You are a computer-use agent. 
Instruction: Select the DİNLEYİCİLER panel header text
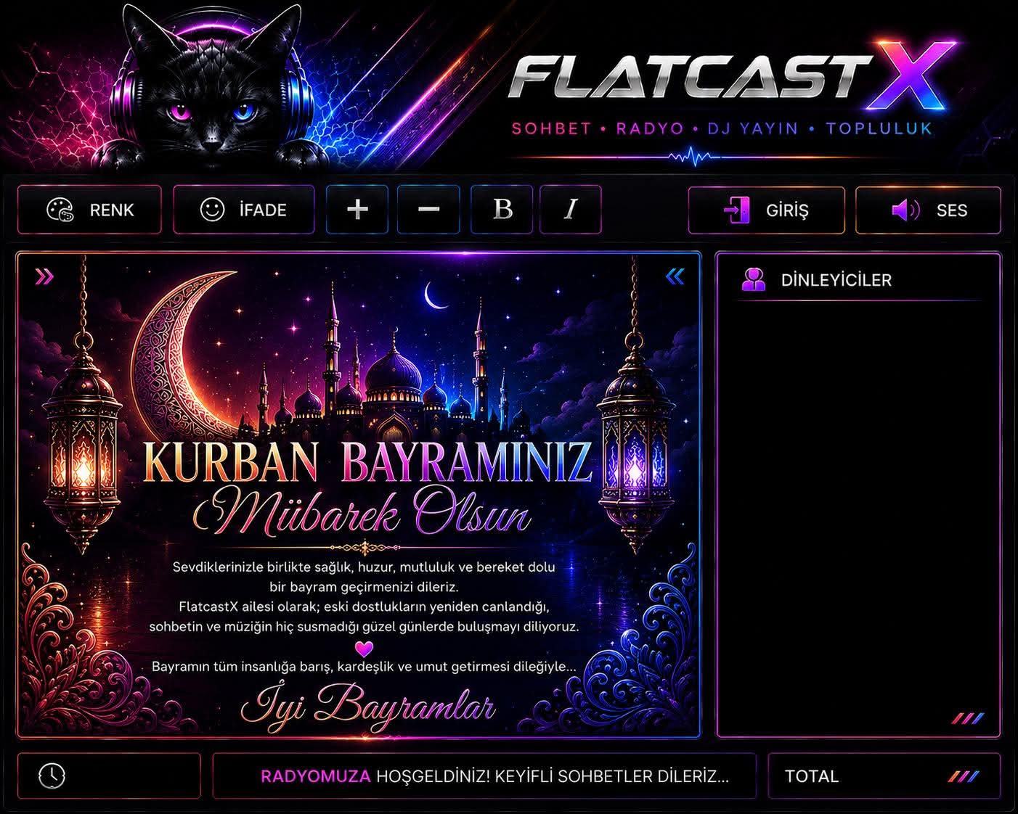[836, 280]
